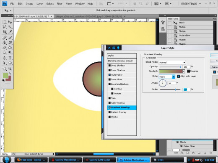Open the ESSENTIALS workspace dropdown
This screenshot has width=218, height=163.
point(191,4)
